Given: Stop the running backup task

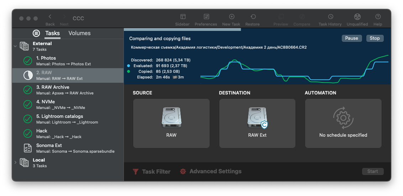Looking at the screenshot, I should (375, 38).
